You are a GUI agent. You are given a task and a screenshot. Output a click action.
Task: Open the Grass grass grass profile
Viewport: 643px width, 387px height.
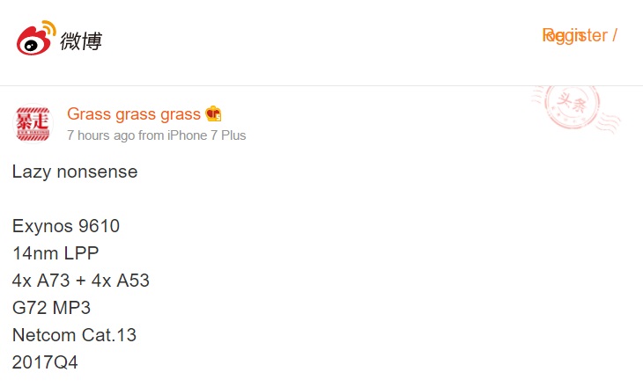(134, 114)
